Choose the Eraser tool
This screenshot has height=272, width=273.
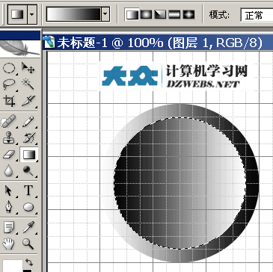coord(10,155)
